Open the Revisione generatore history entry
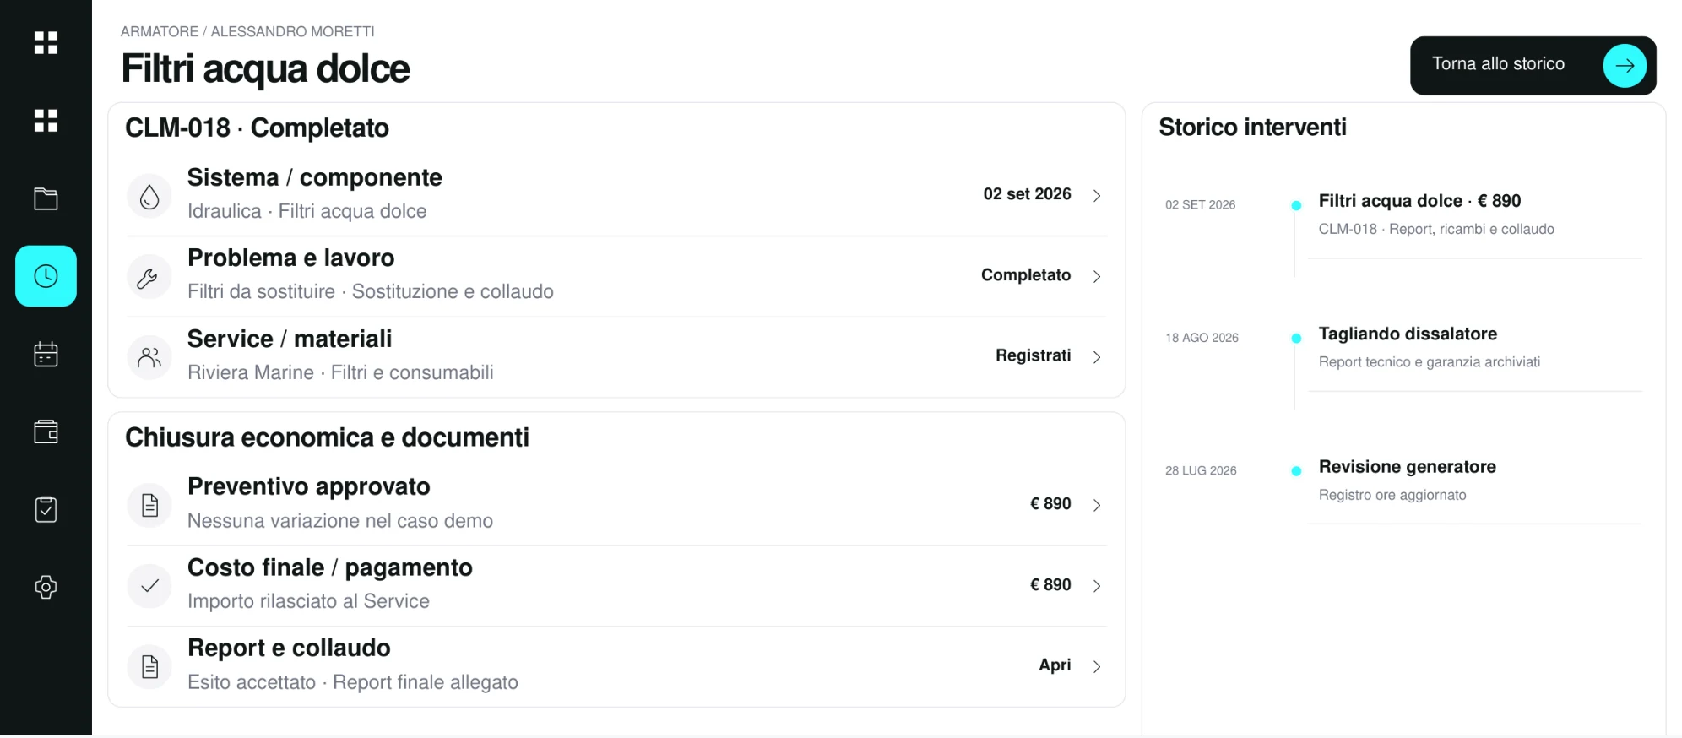1682x738 pixels. pos(1474,480)
